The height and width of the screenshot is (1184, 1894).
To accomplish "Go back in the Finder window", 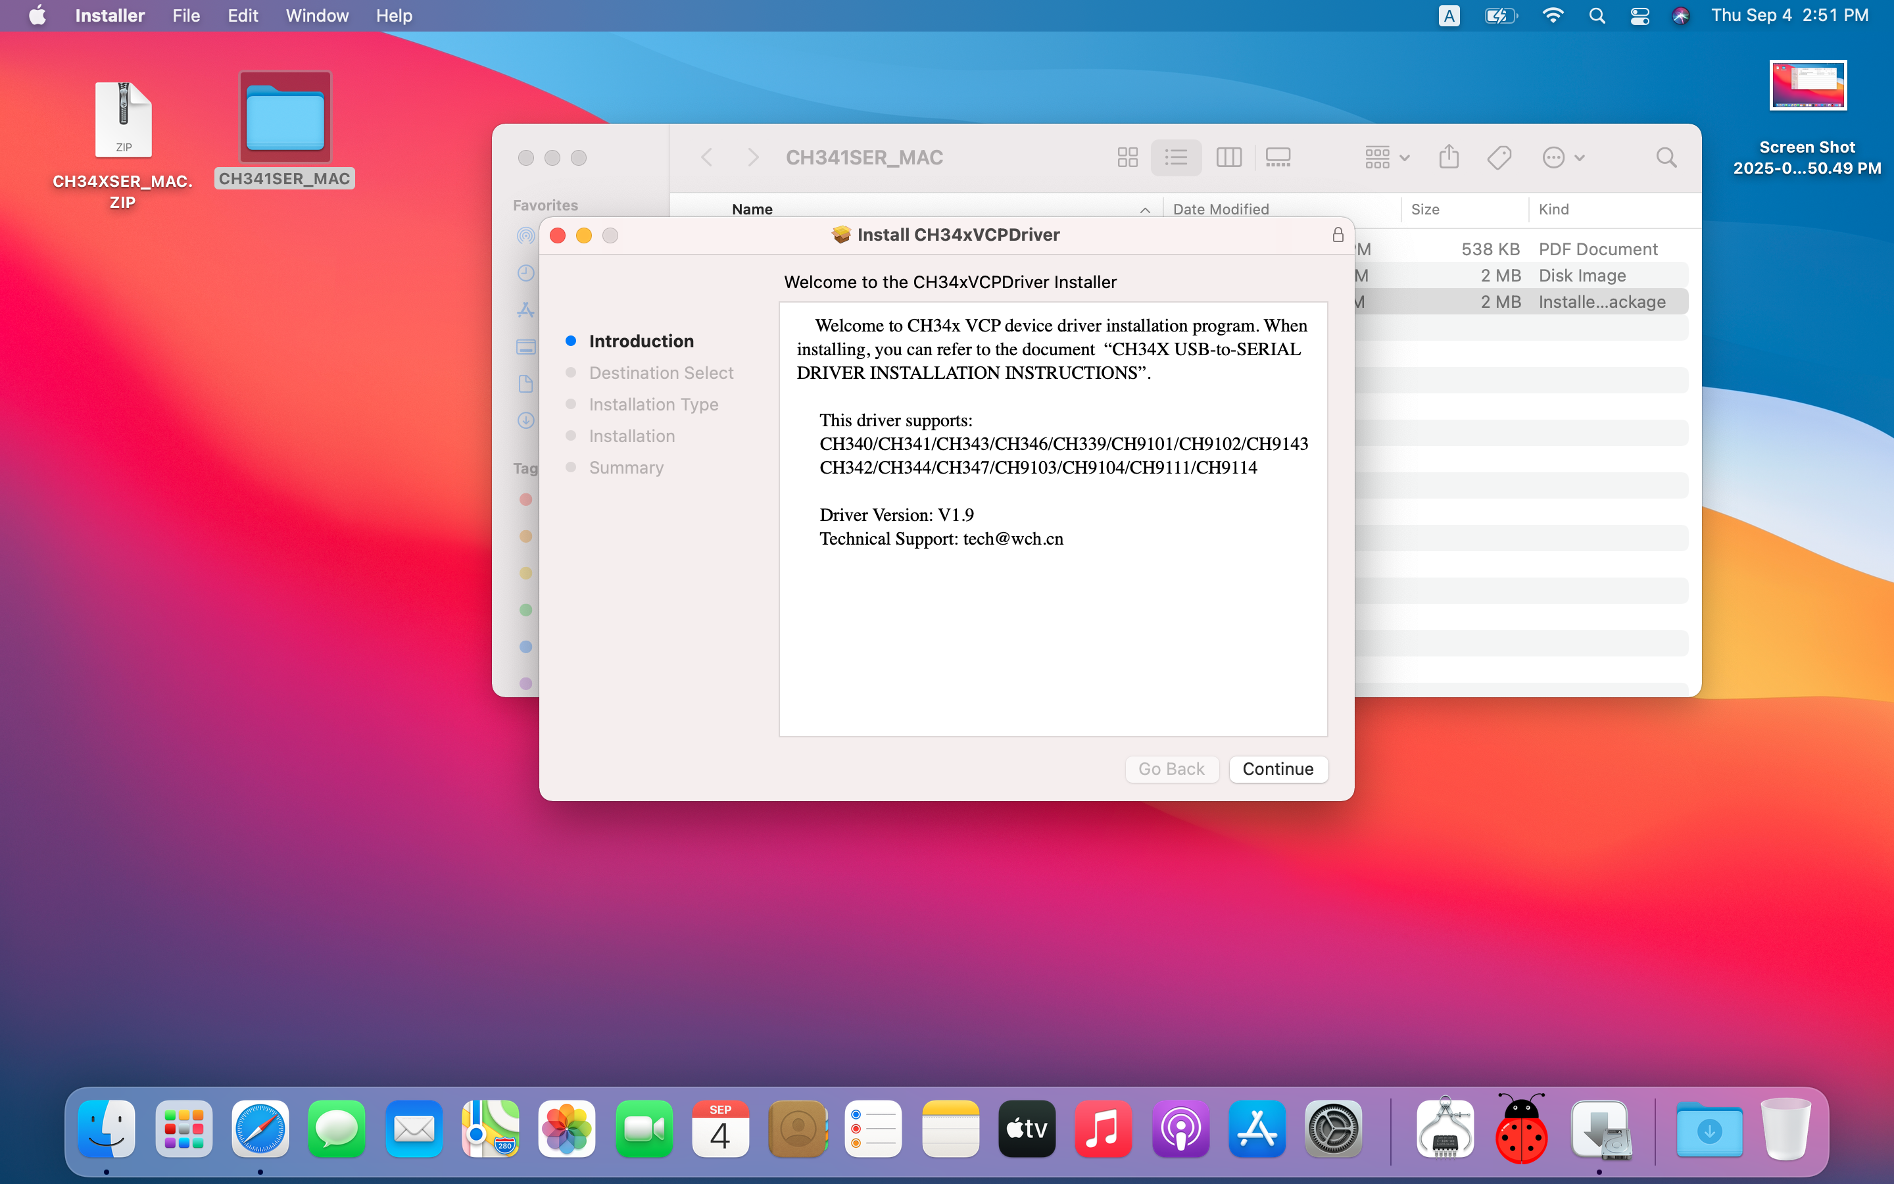I will (x=707, y=157).
